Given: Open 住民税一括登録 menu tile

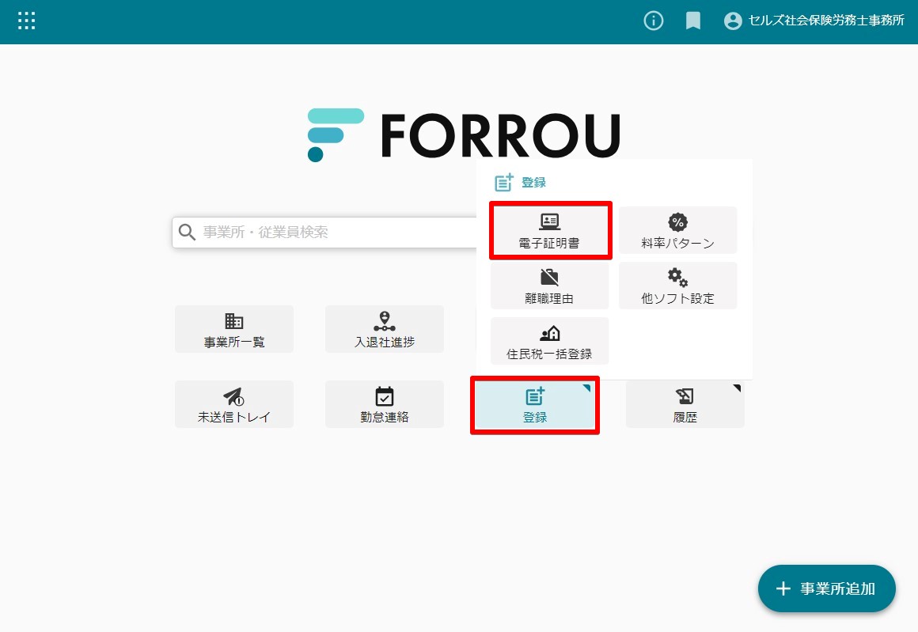Looking at the screenshot, I should (550, 341).
